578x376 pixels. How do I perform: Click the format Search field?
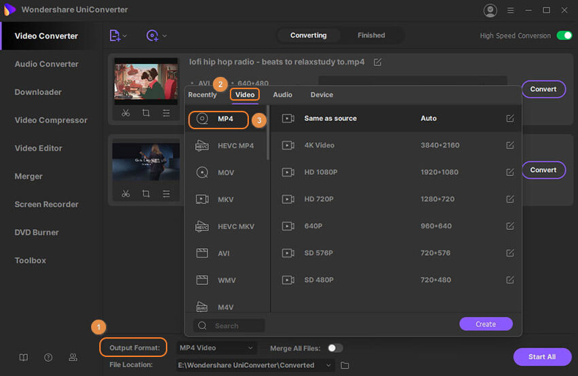tap(229, 326)
